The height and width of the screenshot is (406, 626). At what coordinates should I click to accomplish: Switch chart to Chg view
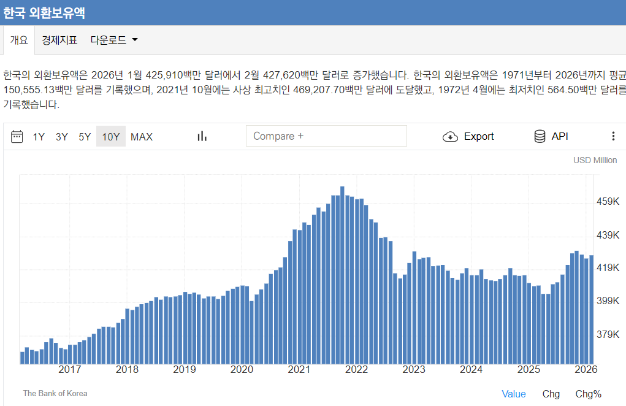pyautogui.click(x=551, y=394)
